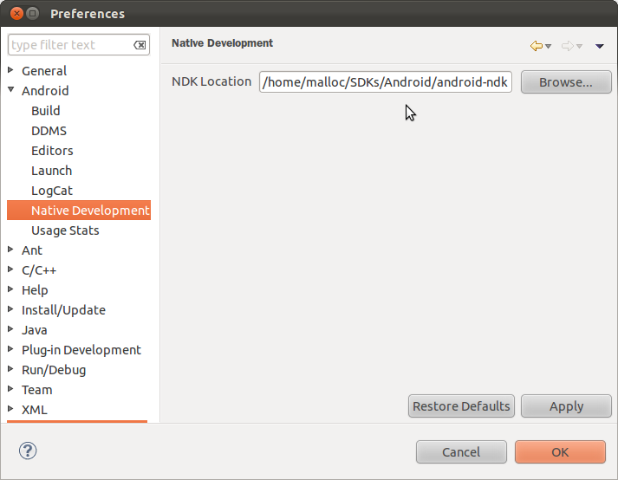Cancel the Preferences dialog
This screenshot has height=480, width=618.
(461, 451)
